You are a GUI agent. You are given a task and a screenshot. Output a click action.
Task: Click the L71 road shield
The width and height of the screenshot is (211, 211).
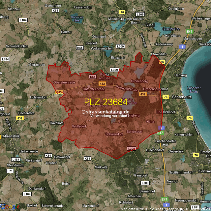click(10, 171)
